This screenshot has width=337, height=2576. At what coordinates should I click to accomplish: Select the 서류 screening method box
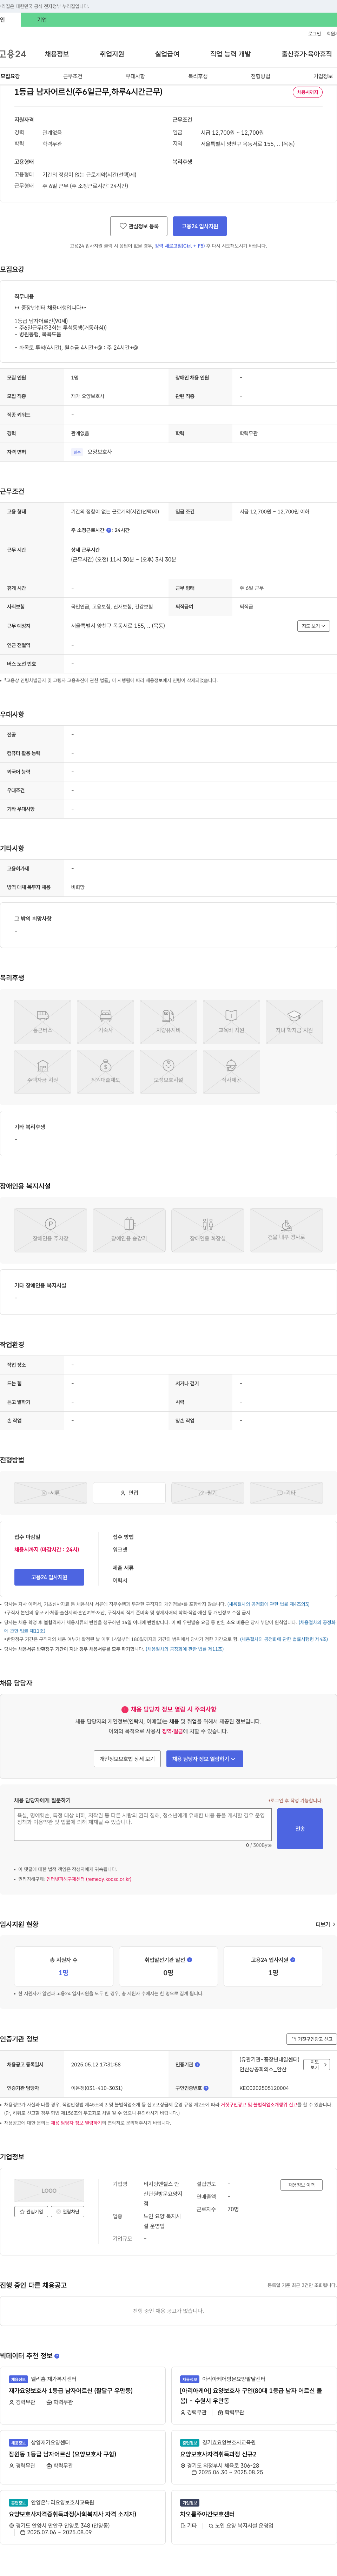[51, 1493]
